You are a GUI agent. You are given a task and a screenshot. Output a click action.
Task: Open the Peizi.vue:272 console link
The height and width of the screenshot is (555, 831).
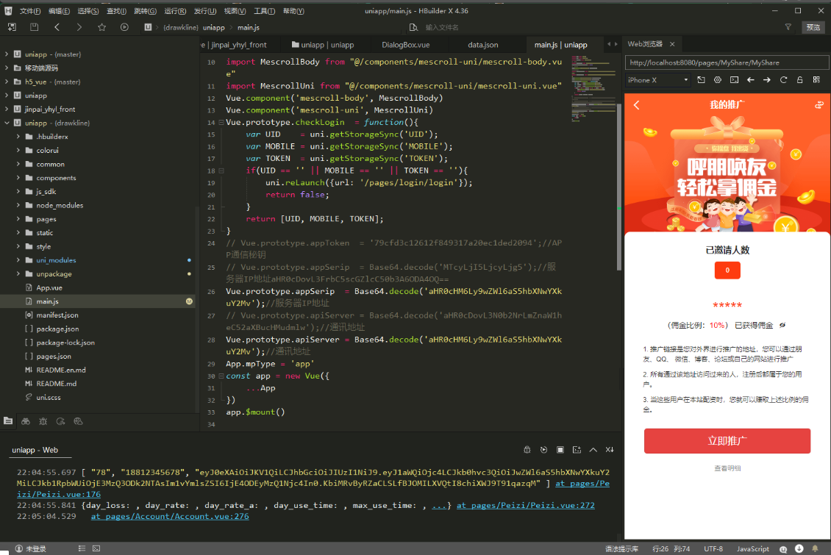pos(526,505)
